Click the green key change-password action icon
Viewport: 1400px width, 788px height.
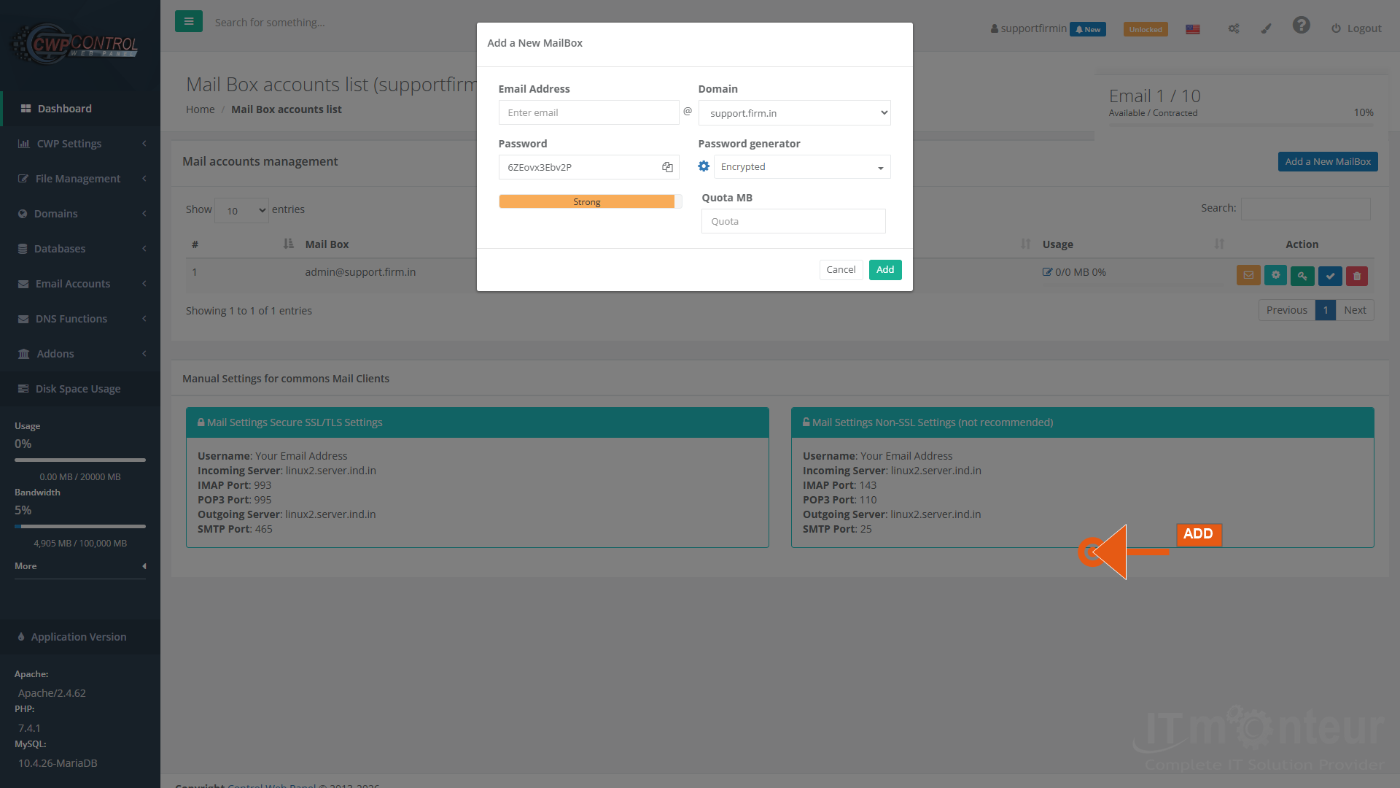coord(1302,275)
